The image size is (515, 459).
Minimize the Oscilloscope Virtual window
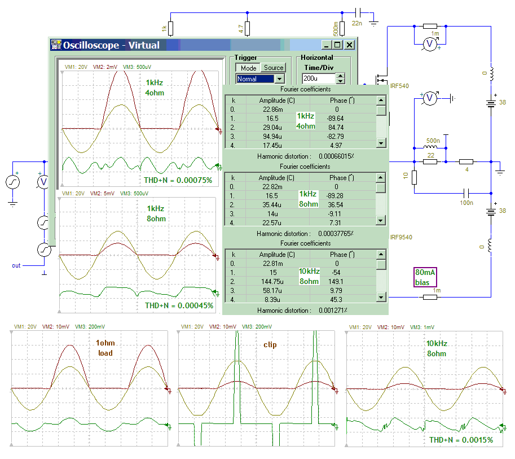click(326, 45)
